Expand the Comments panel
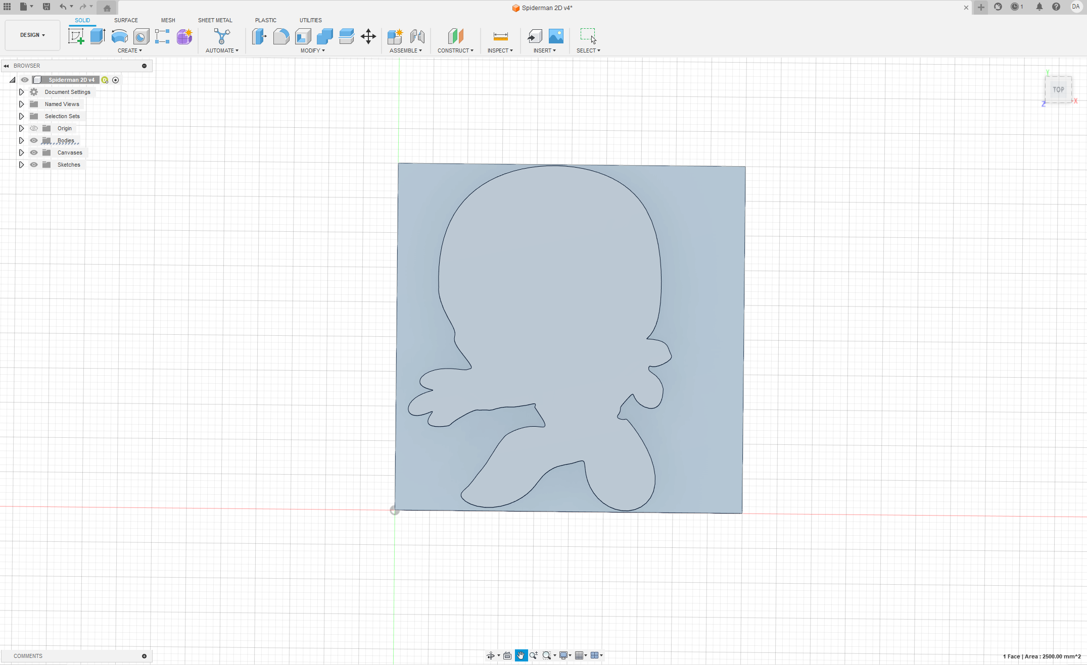The width and height of the screenshot is (1087, 665). click(x=144, y=656)
